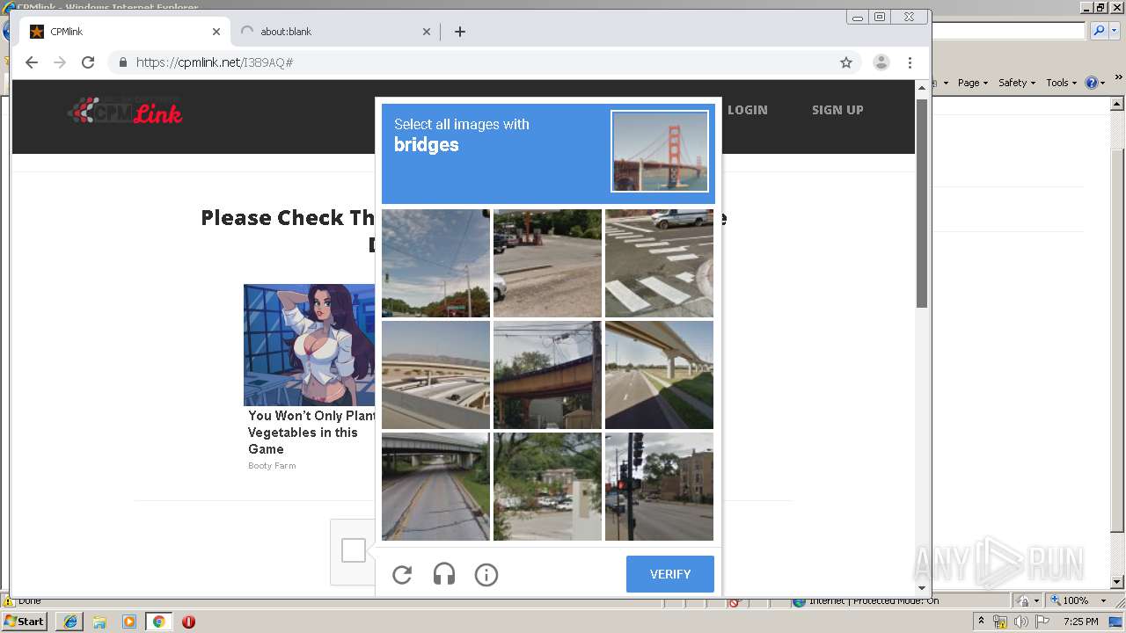Click the VERIFY button
This screenshot has width=1126, height=633.
point(670,574)
